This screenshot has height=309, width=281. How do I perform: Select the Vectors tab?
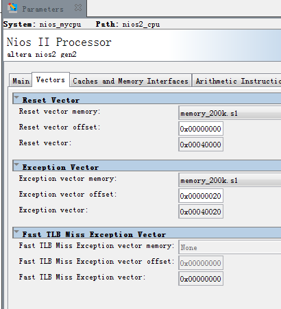pos(51,79)
